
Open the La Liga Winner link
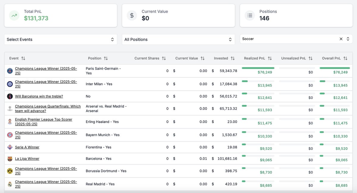[x=27, y=159]
